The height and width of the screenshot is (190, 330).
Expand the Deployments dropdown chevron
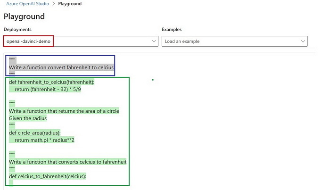tap(154, 41)
